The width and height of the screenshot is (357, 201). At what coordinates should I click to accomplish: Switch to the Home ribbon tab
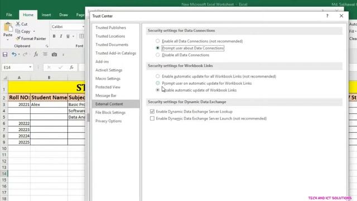click(x=28, y=15)
